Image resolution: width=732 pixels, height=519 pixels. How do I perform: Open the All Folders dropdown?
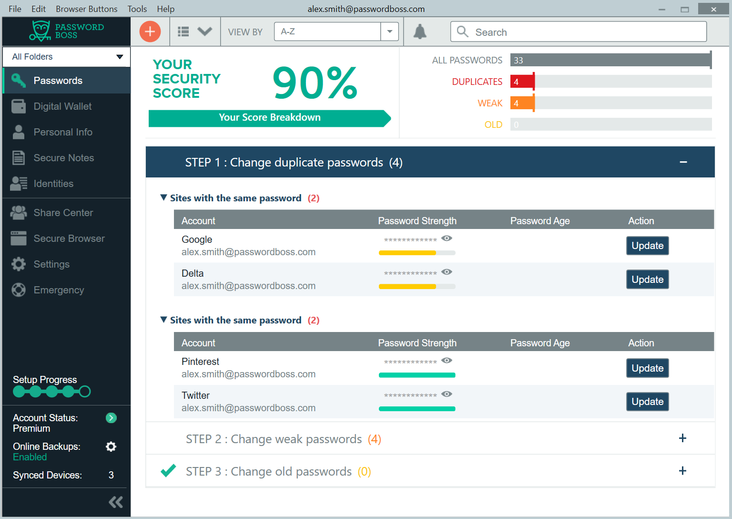click(67, 57)
